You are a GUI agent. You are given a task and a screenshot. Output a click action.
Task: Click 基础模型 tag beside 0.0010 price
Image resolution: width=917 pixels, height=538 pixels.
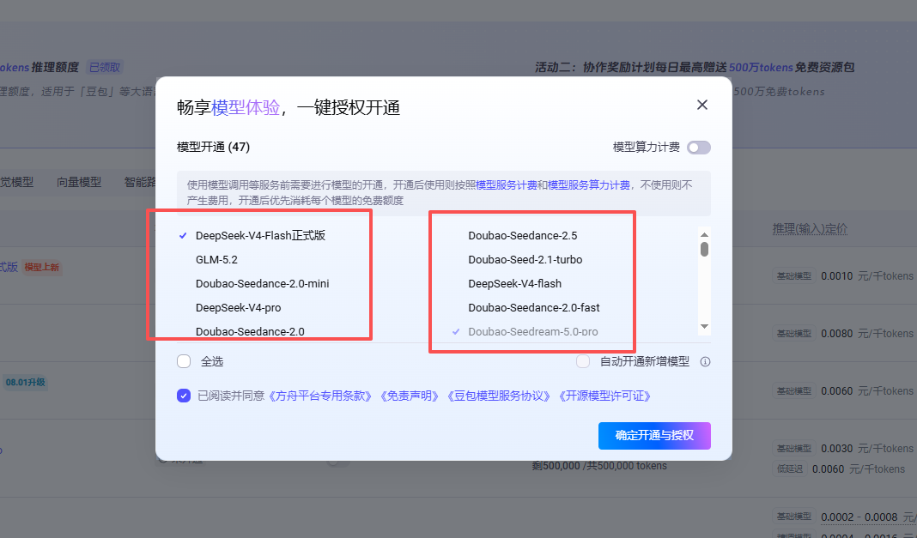[793, 275]
